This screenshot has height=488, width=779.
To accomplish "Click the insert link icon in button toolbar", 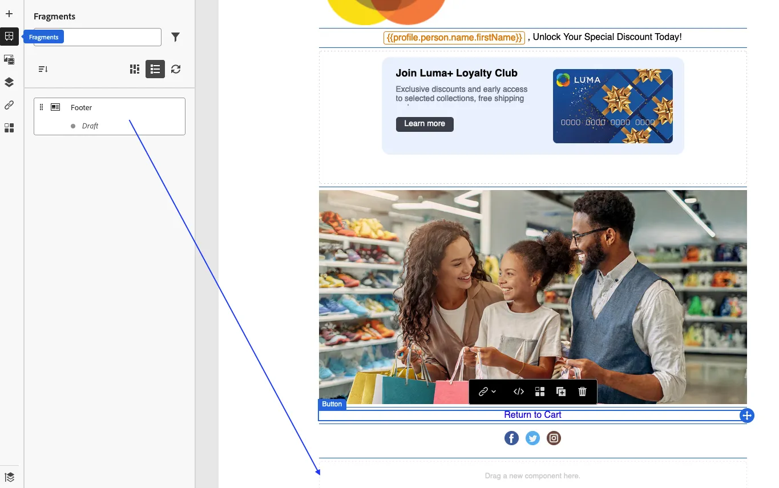I will (x=483, y=392).
